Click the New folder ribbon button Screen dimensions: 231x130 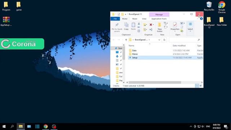[x=160, y=27]
